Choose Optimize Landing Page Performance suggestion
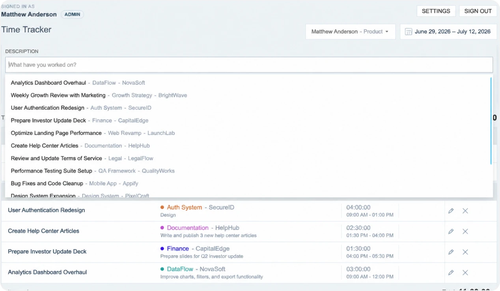 coord(249,133)
